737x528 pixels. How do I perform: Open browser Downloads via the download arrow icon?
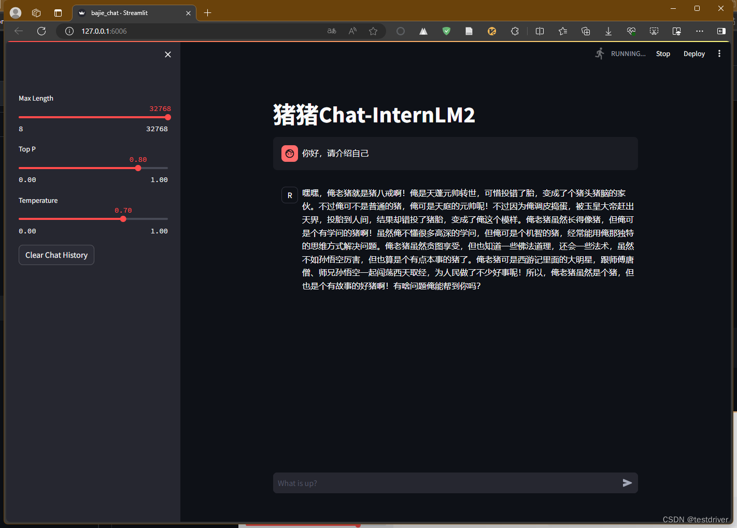coord(608,31)
